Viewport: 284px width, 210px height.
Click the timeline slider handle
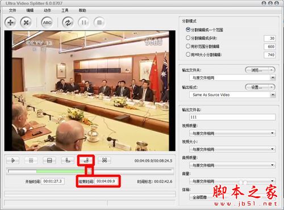(x=89, y=171)
